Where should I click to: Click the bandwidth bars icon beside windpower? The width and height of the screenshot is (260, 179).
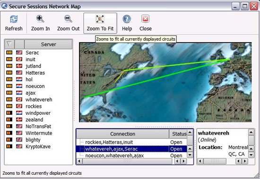(x=9, y=113)
